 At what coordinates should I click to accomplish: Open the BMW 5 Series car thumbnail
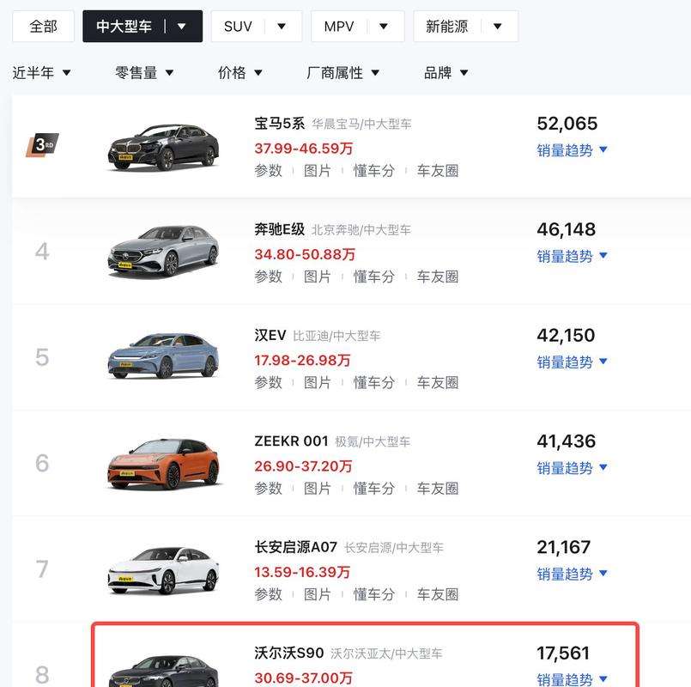[163, 147]
